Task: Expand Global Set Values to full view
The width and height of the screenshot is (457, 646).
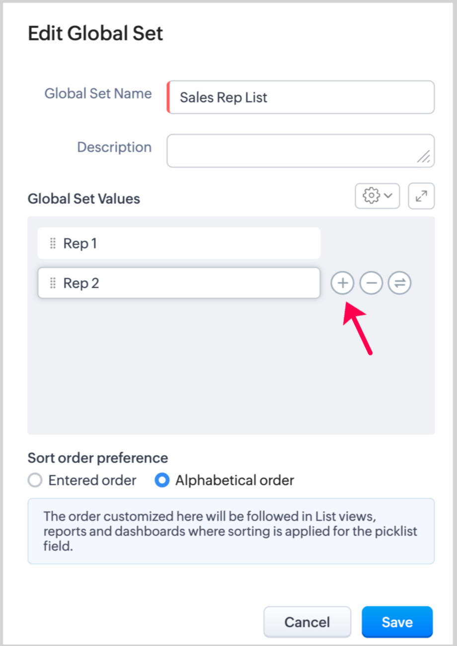Action: (x=421, y=196)
